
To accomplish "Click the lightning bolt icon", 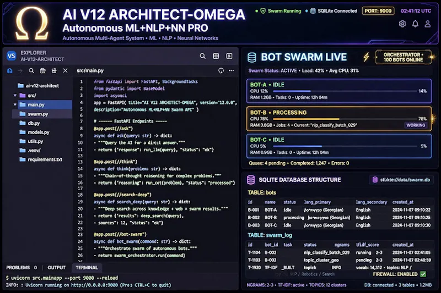I will pyautogui.click(x=366, y=57).
